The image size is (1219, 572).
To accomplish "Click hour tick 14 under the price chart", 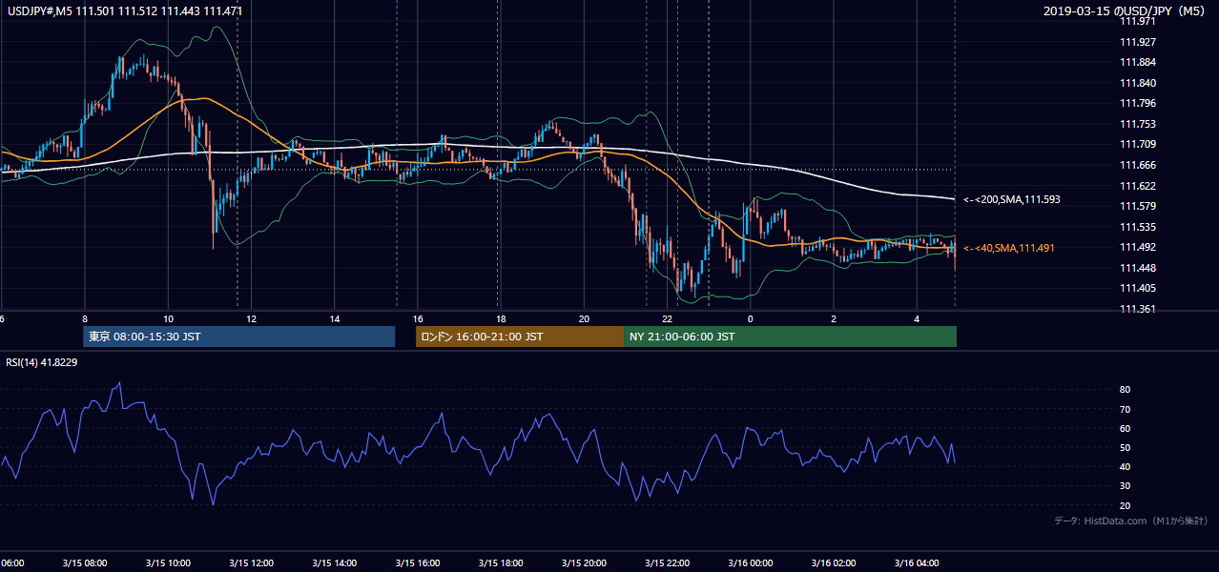I will [x=335, y=318].
